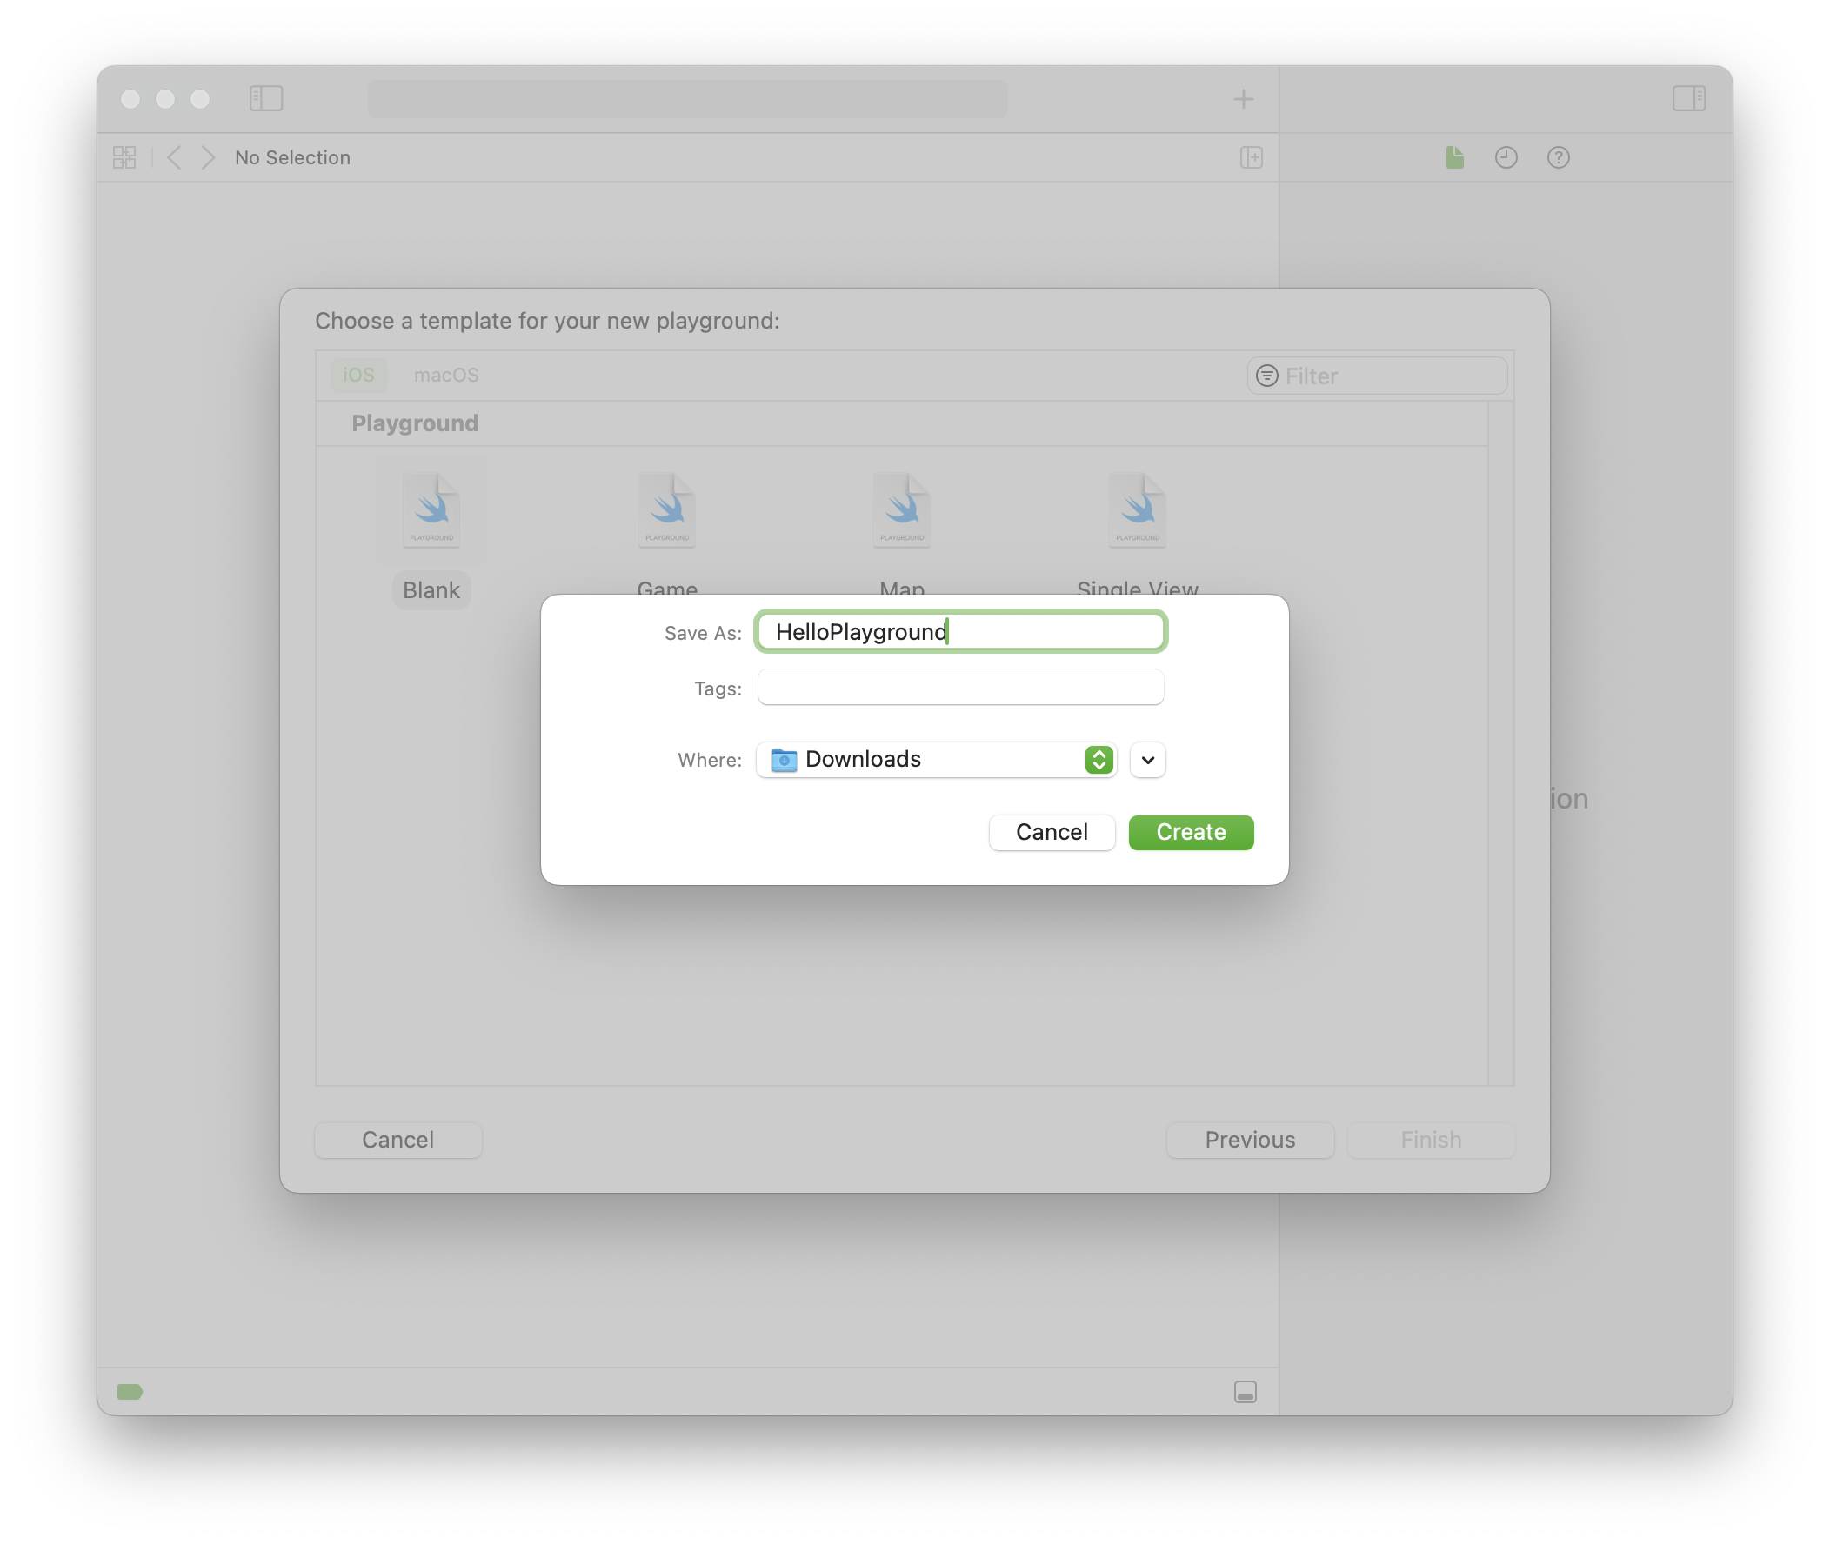Expand the save dialog with the chevron
Screen dimensions: 1830x1544
tap(1147, 760)
